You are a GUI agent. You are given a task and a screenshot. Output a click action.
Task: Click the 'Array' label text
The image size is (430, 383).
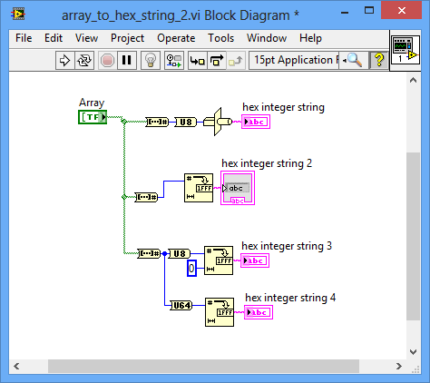tap(92, 103)
